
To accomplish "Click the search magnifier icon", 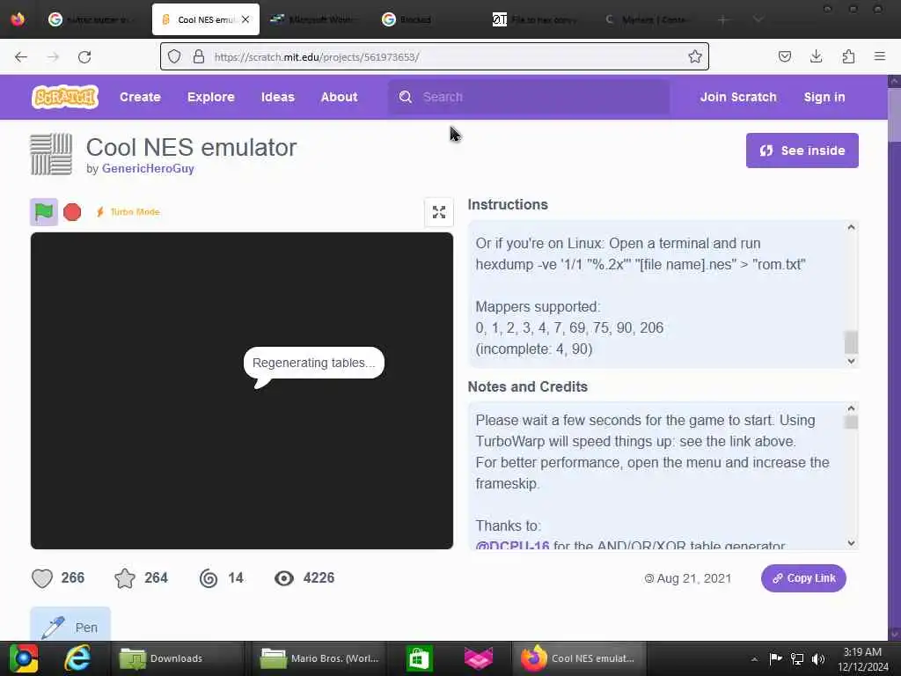I will (x=405, y=97).
